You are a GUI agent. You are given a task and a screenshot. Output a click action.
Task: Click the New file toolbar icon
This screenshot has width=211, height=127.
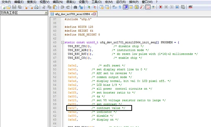coord(3,7)
